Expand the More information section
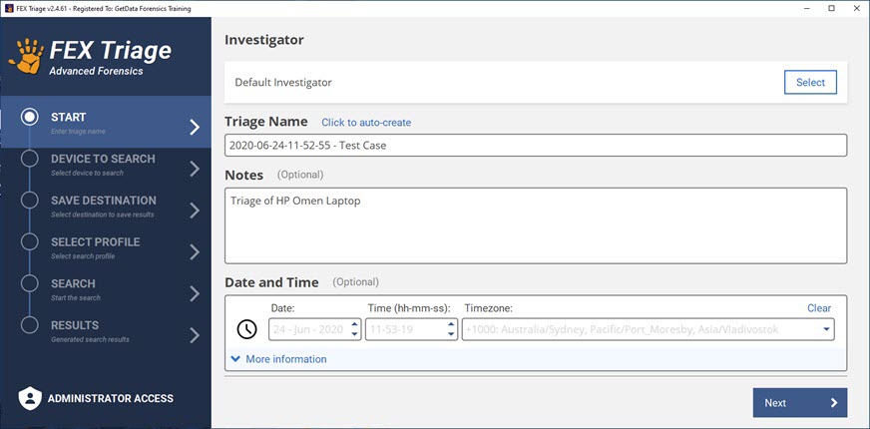Viewport: 870px width, 429px height. (278, 359)
